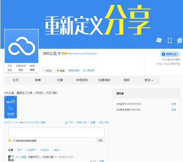
Task: Click the 加入黑名单 blacklist link
Action: (88, 71)
